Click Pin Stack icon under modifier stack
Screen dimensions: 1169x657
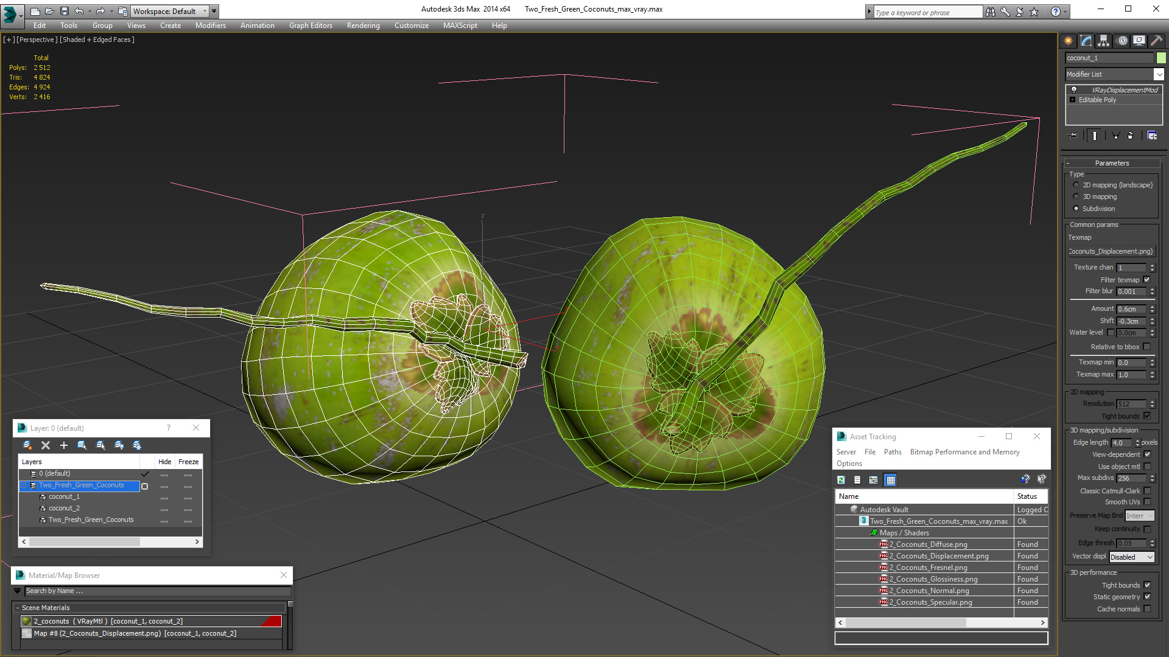coord(1073,136)
